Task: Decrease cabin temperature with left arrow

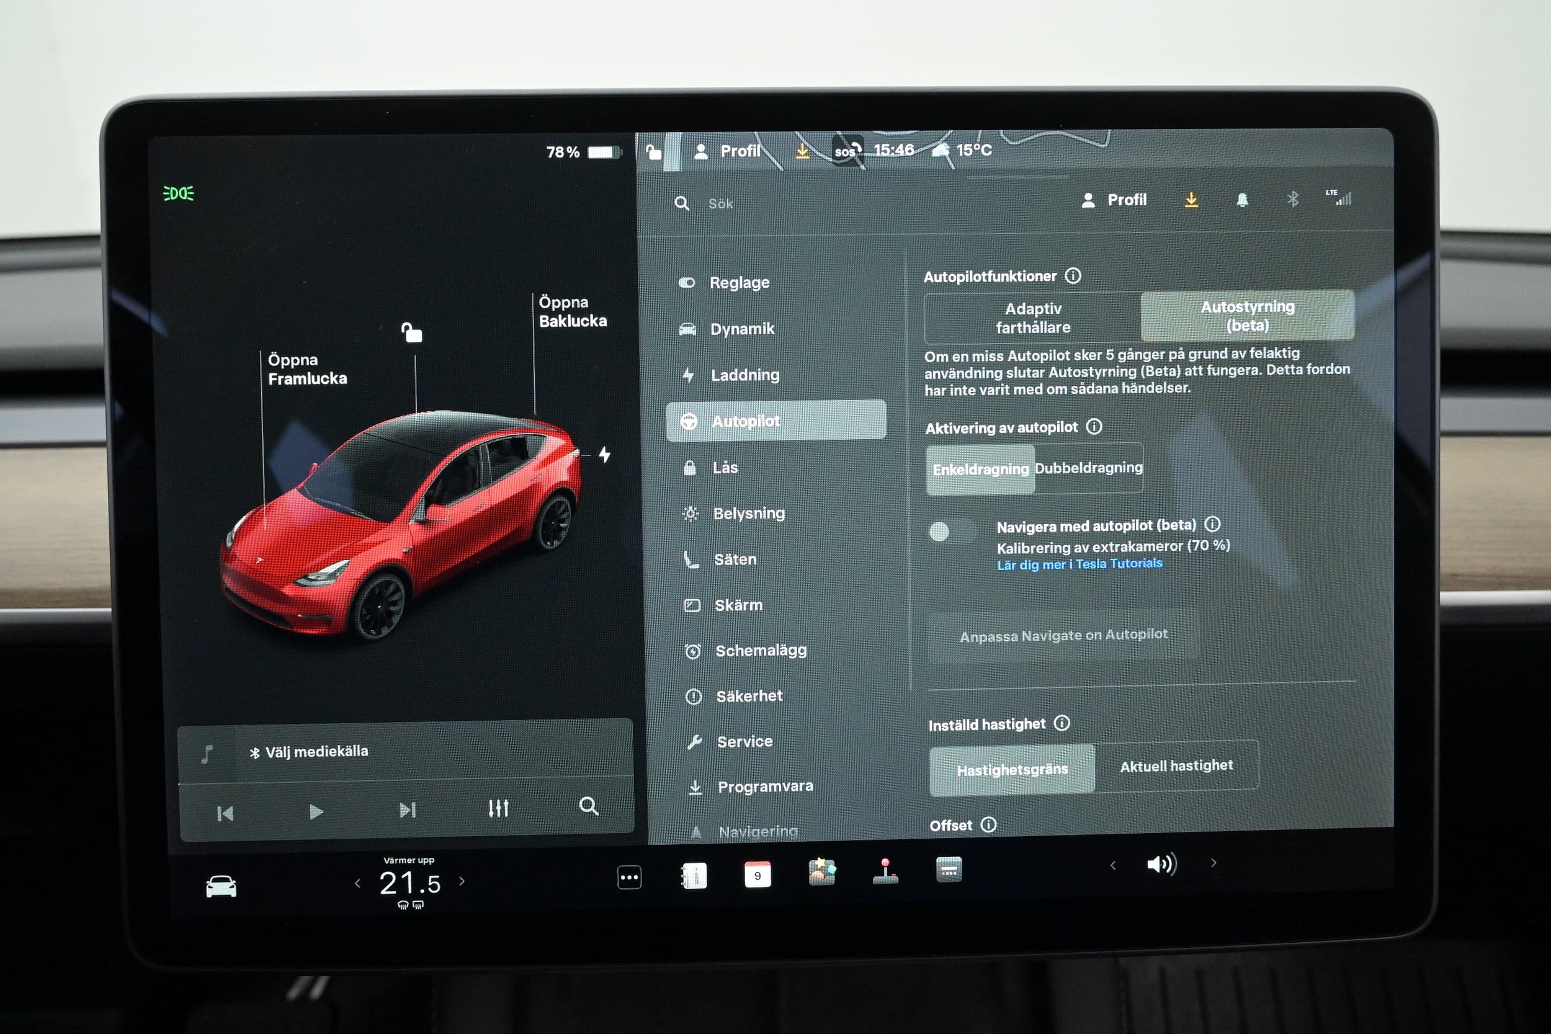Action: click(357, 883)
